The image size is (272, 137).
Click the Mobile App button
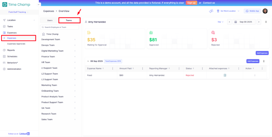(252, 11)
